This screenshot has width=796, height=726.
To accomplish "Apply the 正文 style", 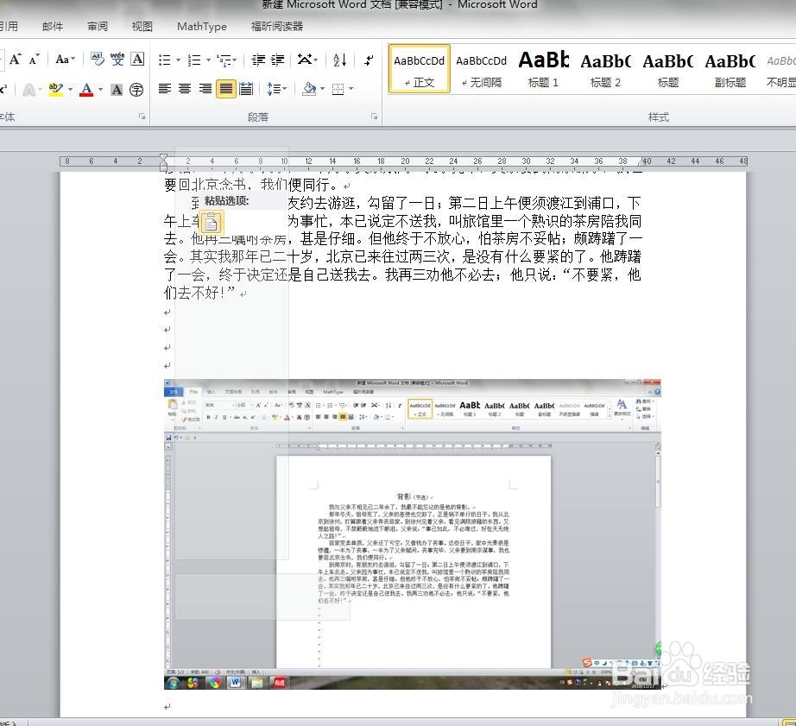I will click(x=420, y=69).
